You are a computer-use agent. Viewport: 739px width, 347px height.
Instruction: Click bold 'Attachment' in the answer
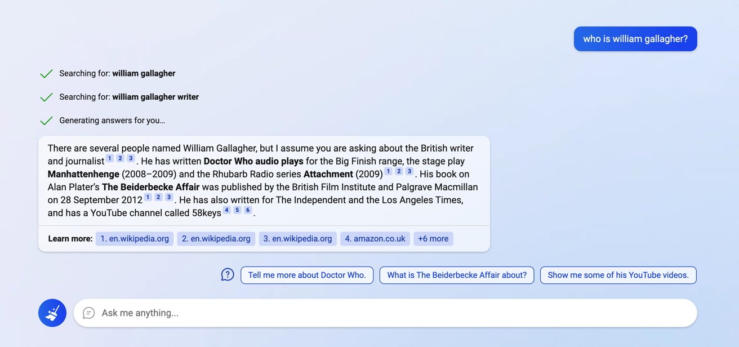click(328, 174)
